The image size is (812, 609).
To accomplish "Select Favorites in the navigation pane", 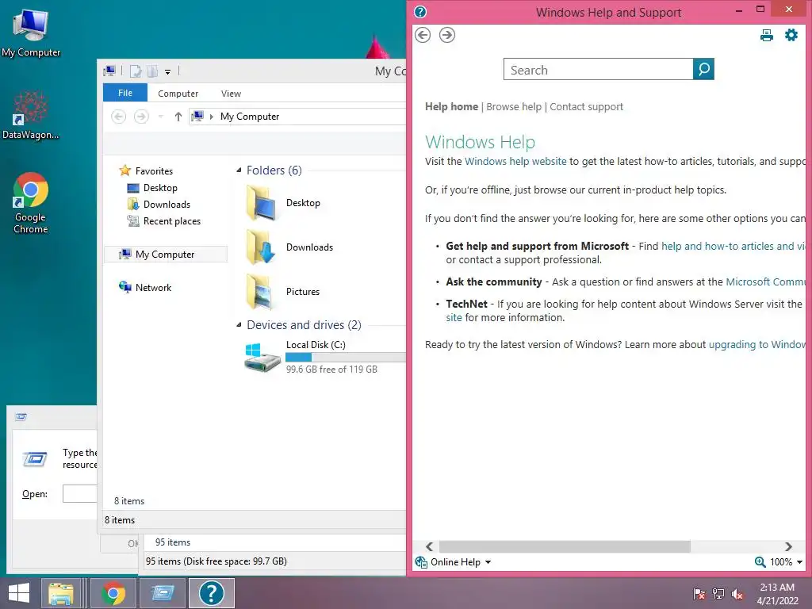I will [x=155, y=171].
